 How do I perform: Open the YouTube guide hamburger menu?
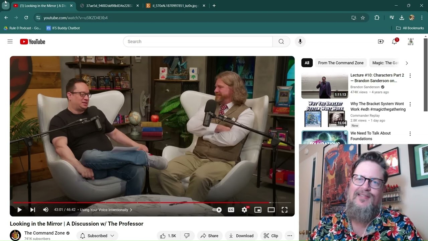click(10, 42)
